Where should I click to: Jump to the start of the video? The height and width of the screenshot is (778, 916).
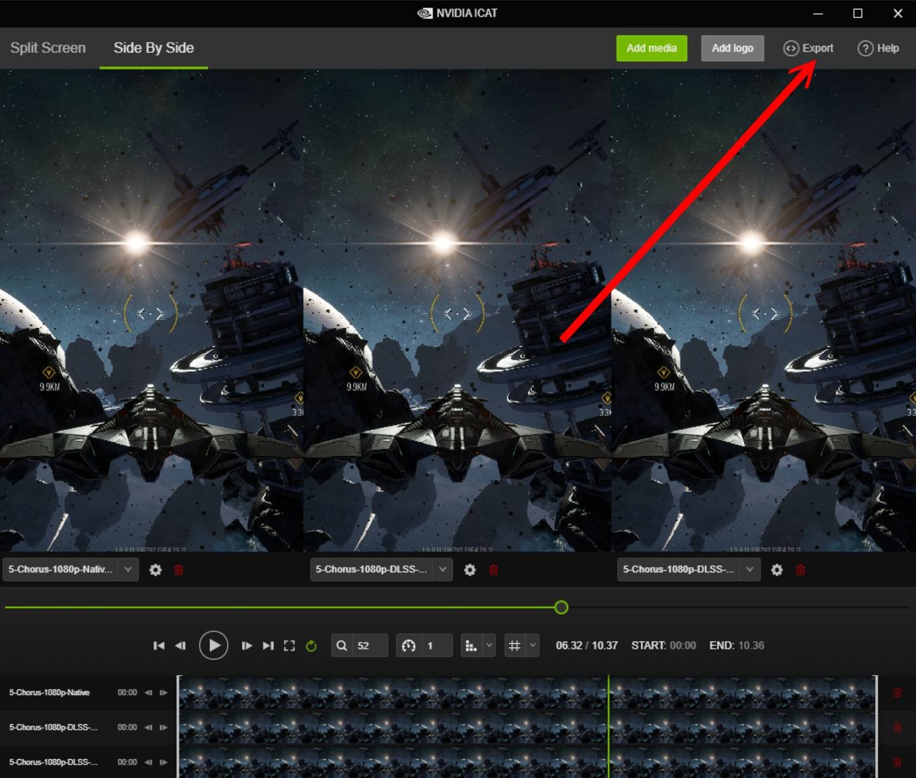(159, 646)
